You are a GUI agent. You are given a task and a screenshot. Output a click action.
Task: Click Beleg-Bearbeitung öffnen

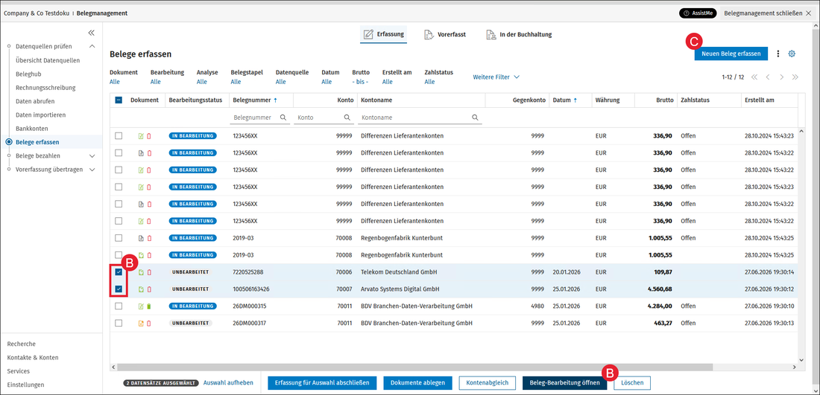[x=565, y=383]
